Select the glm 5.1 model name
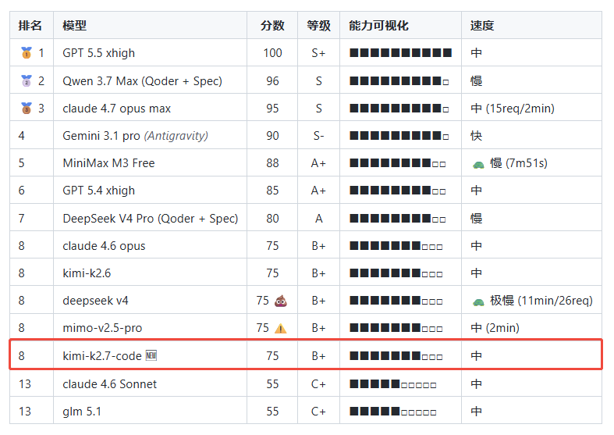 point(82,412)
